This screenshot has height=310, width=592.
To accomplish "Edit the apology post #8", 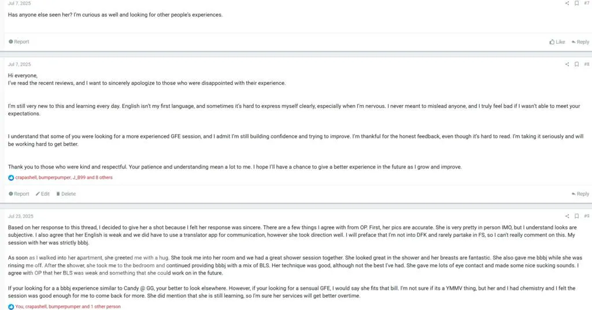I will [x=43, y=194].
